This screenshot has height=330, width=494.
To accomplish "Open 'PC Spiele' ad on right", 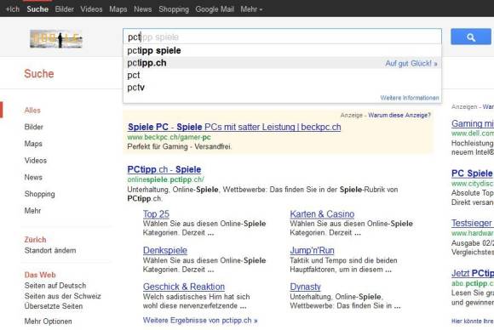I will coord(472,174).
